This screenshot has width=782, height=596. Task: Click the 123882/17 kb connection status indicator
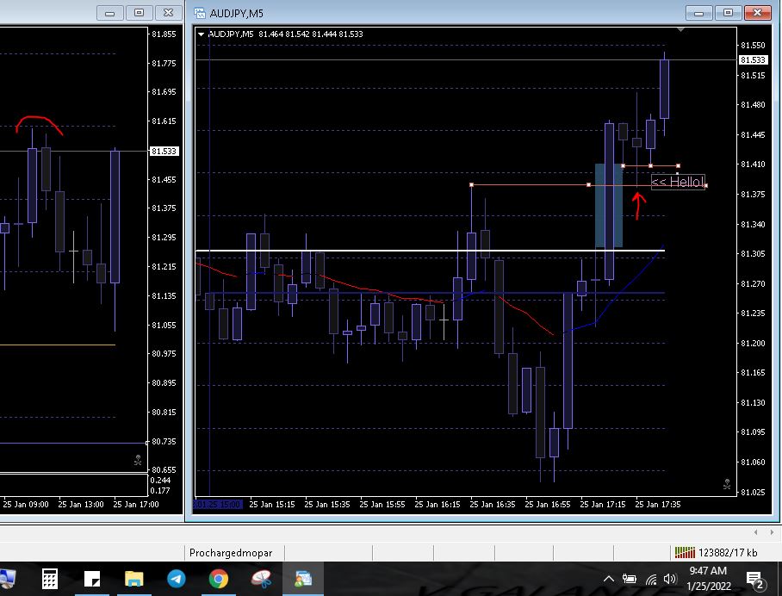[715, 552]
